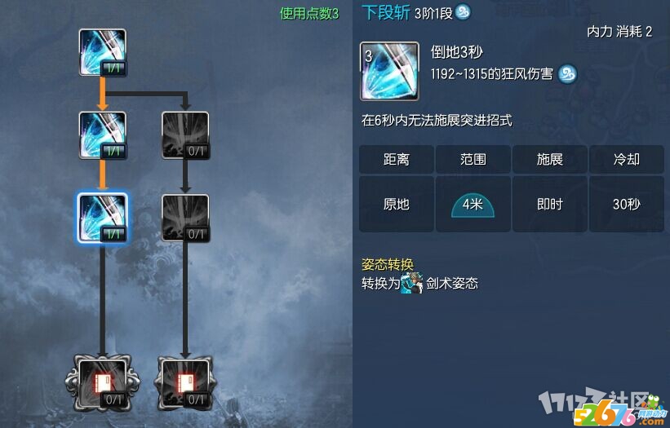The image size is (670, 428).
Task: Select the bottom-right locked scroll skill node
Action: [x=185, y=383]
